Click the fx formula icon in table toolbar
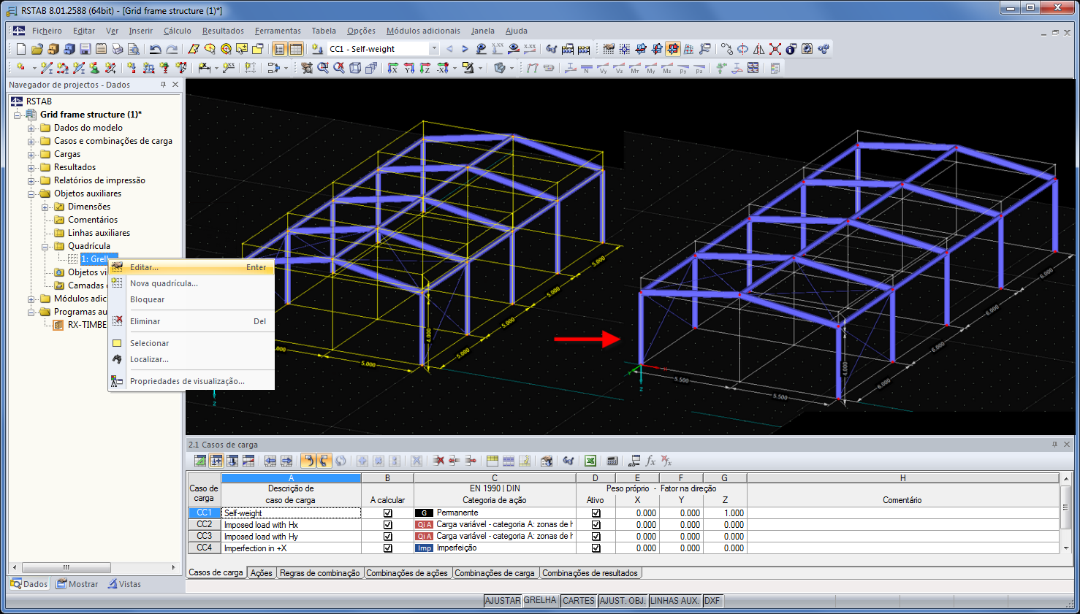The image size is (1080, 614). (x=650, y=461)
